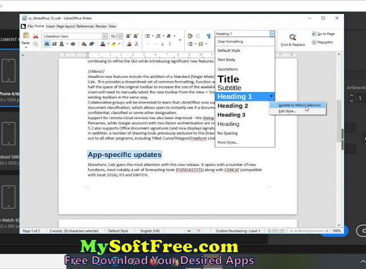
Task: Open the Navigator
Action: (323, 42)
